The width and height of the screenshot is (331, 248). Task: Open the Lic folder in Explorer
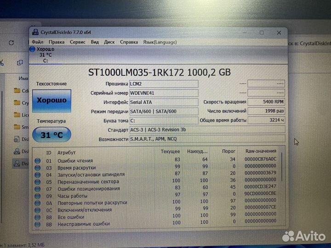(21, 115)
